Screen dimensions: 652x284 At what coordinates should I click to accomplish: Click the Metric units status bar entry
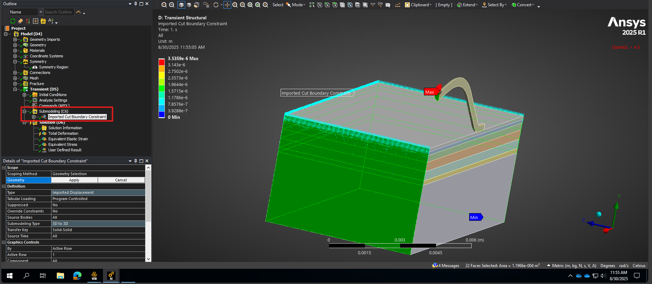point(574,266)
